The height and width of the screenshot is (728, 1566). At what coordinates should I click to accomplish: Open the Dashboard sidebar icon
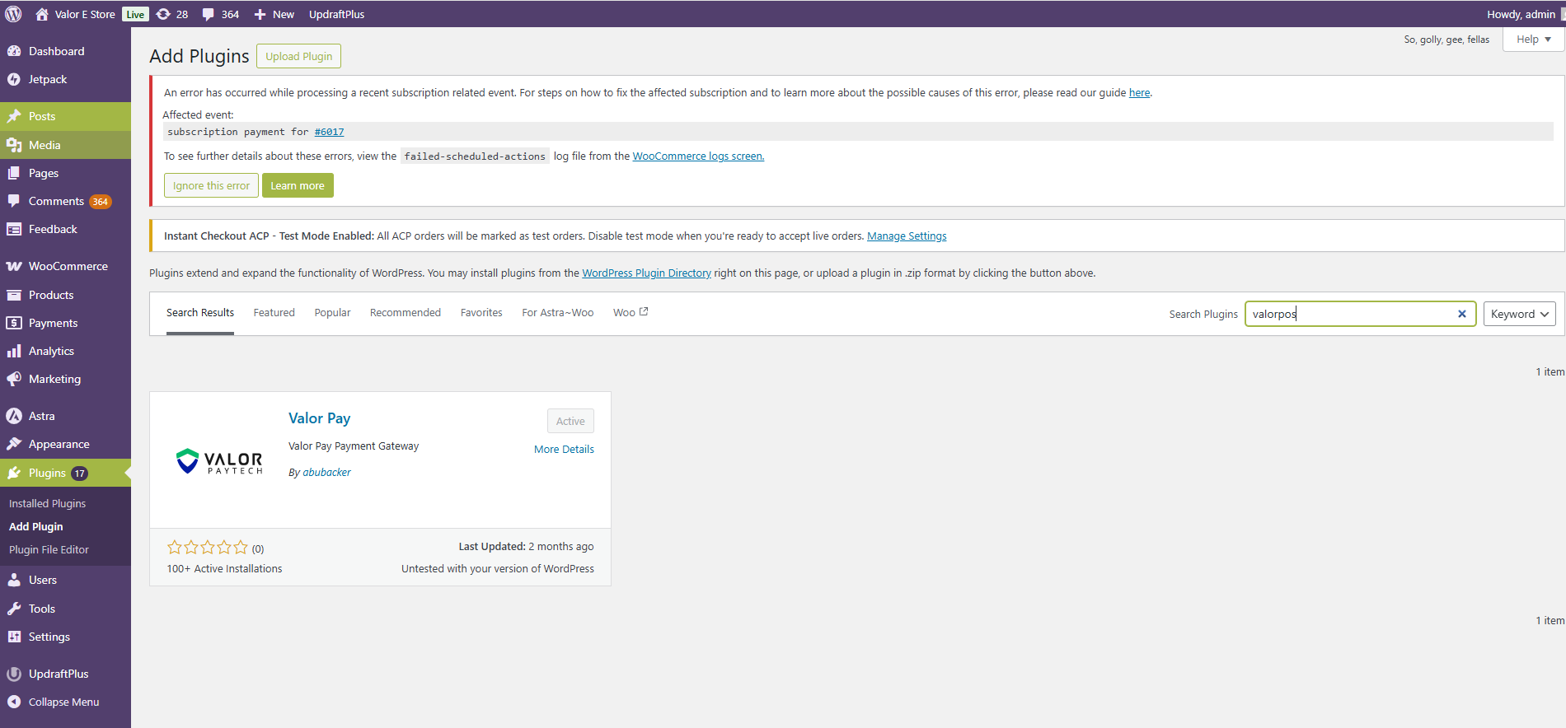(14, 51)
